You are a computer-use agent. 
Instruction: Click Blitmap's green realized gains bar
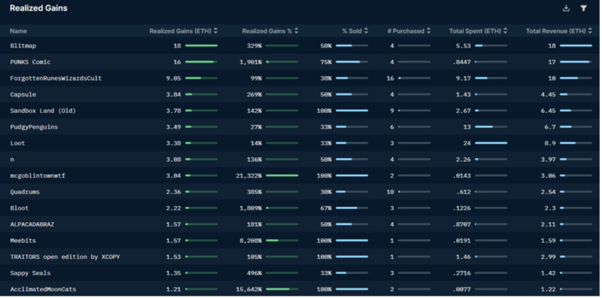tap(201, 46)
